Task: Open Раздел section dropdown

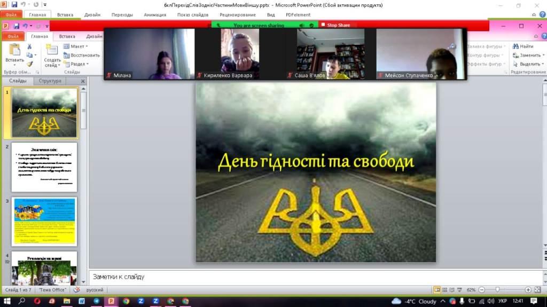Action: (76, 64)
